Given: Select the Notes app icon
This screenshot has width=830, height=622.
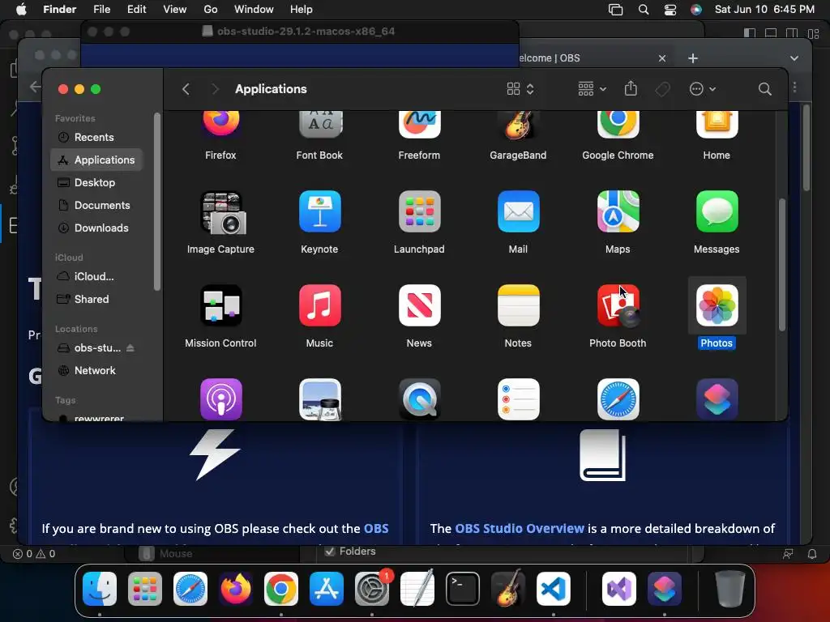Looking at the screenshot, I should [x=518, y=305].
